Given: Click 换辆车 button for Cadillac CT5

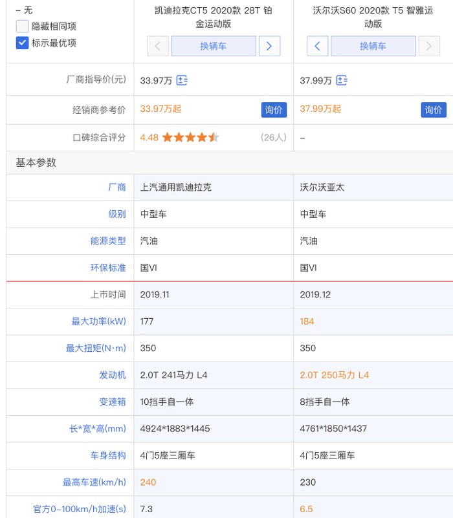Looking at the screenshot, I should (x=214, y=47).
